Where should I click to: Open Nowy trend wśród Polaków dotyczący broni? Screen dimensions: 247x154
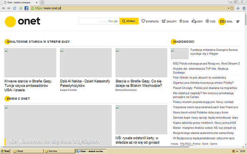coord(200,113)
